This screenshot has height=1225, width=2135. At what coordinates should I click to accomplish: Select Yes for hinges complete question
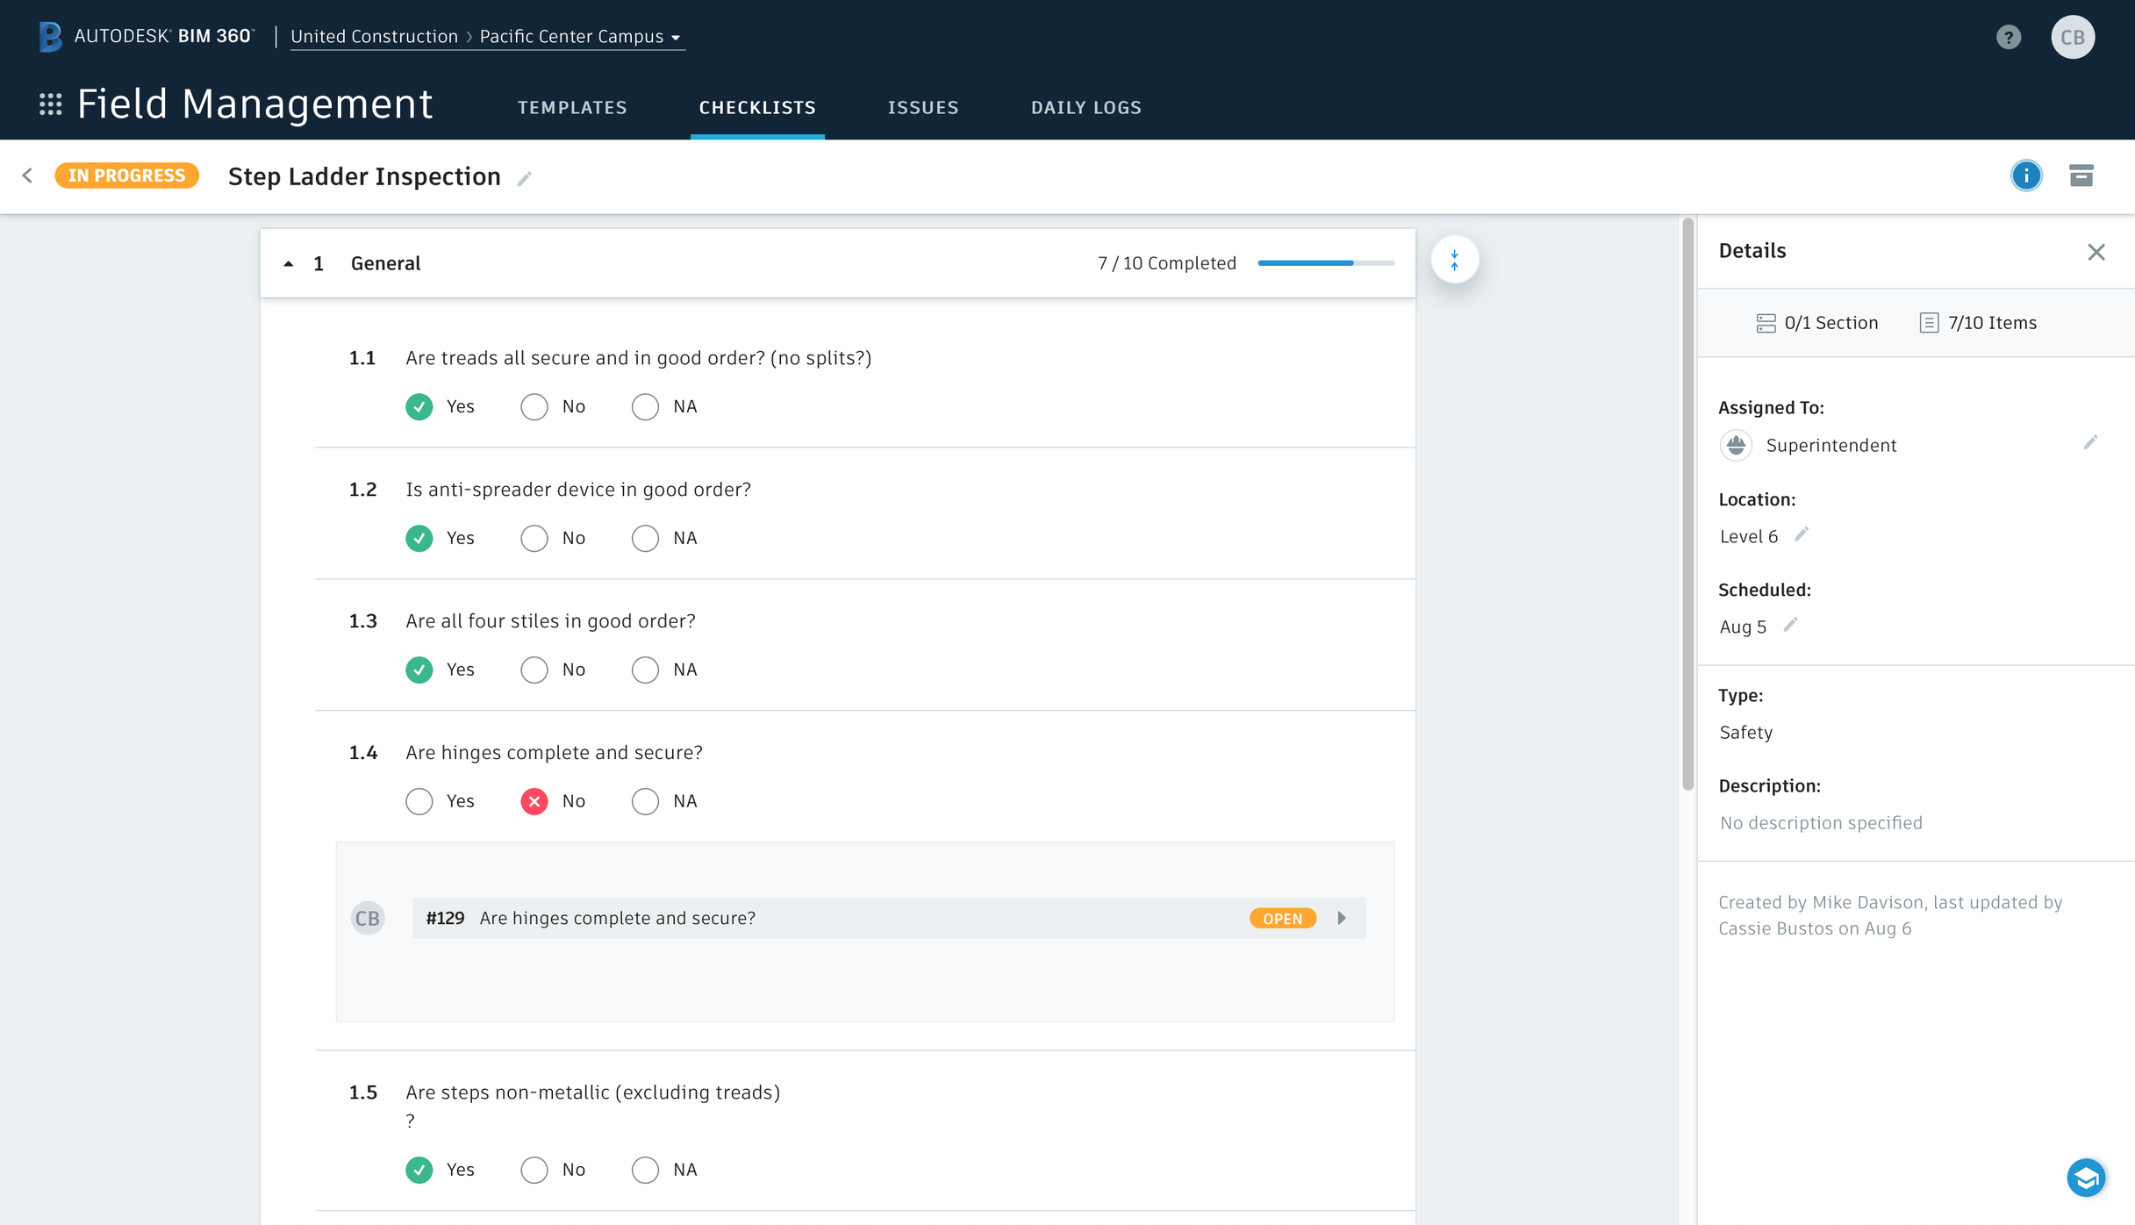(x=419, y=802)
